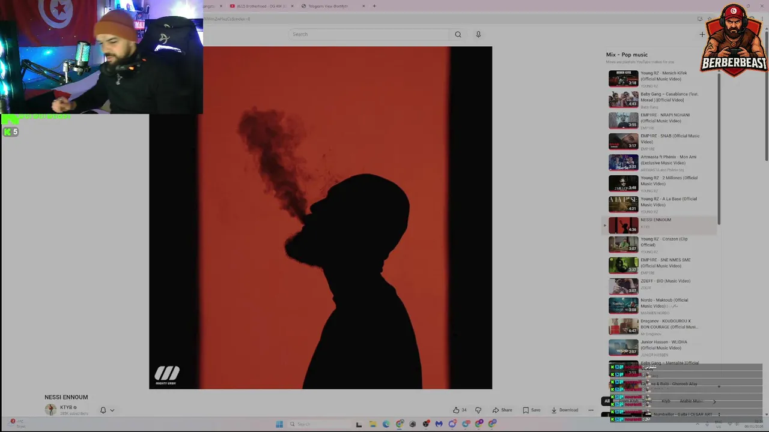Open Discord from the taskbar
The width and height of the screenshot is (769, 432).
tap(452, 424)
